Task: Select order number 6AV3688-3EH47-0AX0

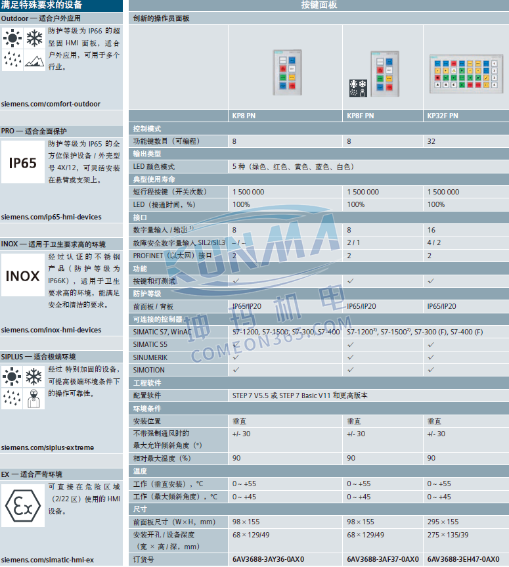Action: (x=464, y=559)
